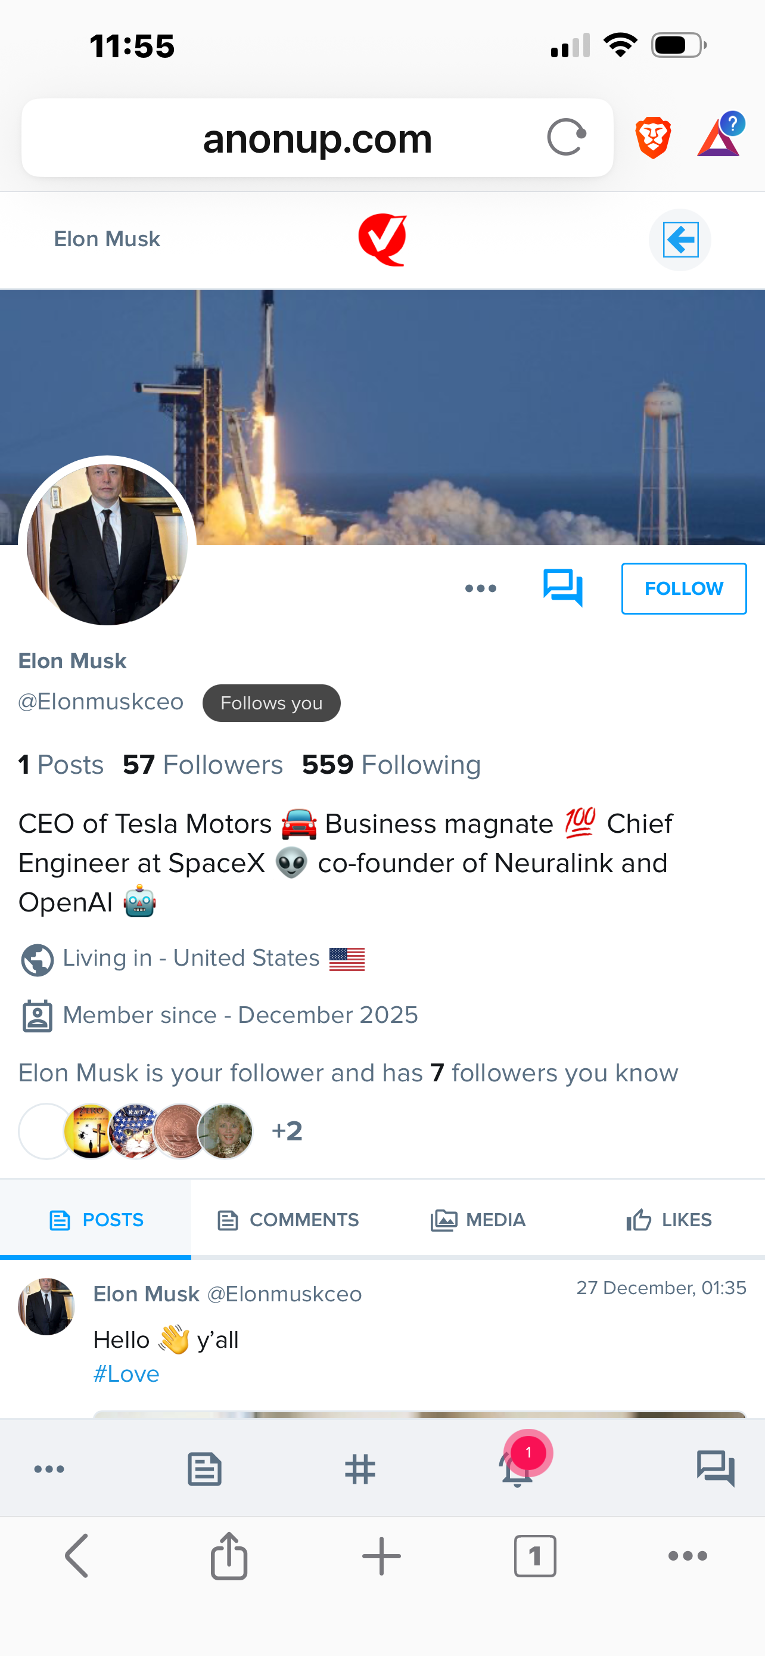This screenshot has height=1656, width=765.
Task: Open messages icon in bottom bar
Action: [x=715, y=1469]
